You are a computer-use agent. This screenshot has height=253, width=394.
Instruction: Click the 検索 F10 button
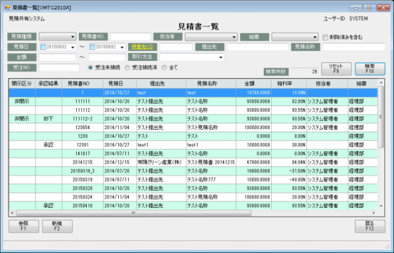(370, 69)
